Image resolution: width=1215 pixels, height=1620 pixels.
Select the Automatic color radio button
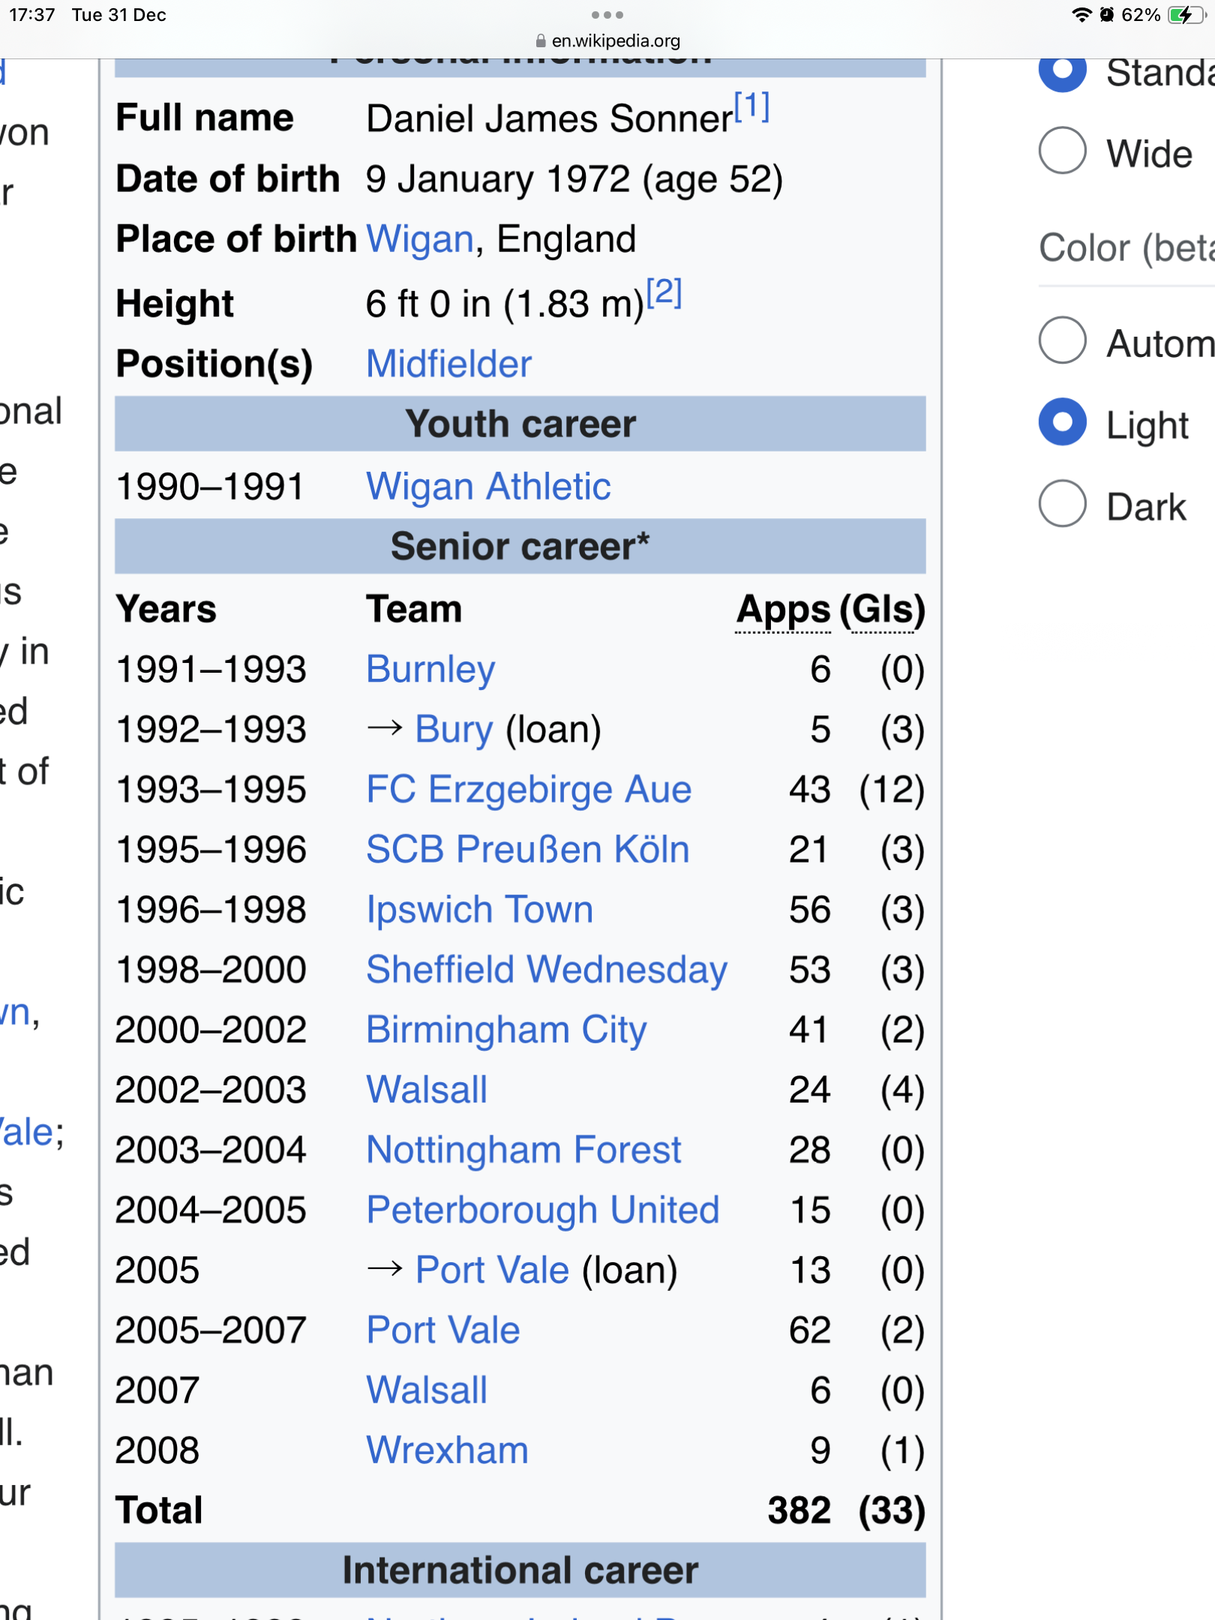point(1062,340)
